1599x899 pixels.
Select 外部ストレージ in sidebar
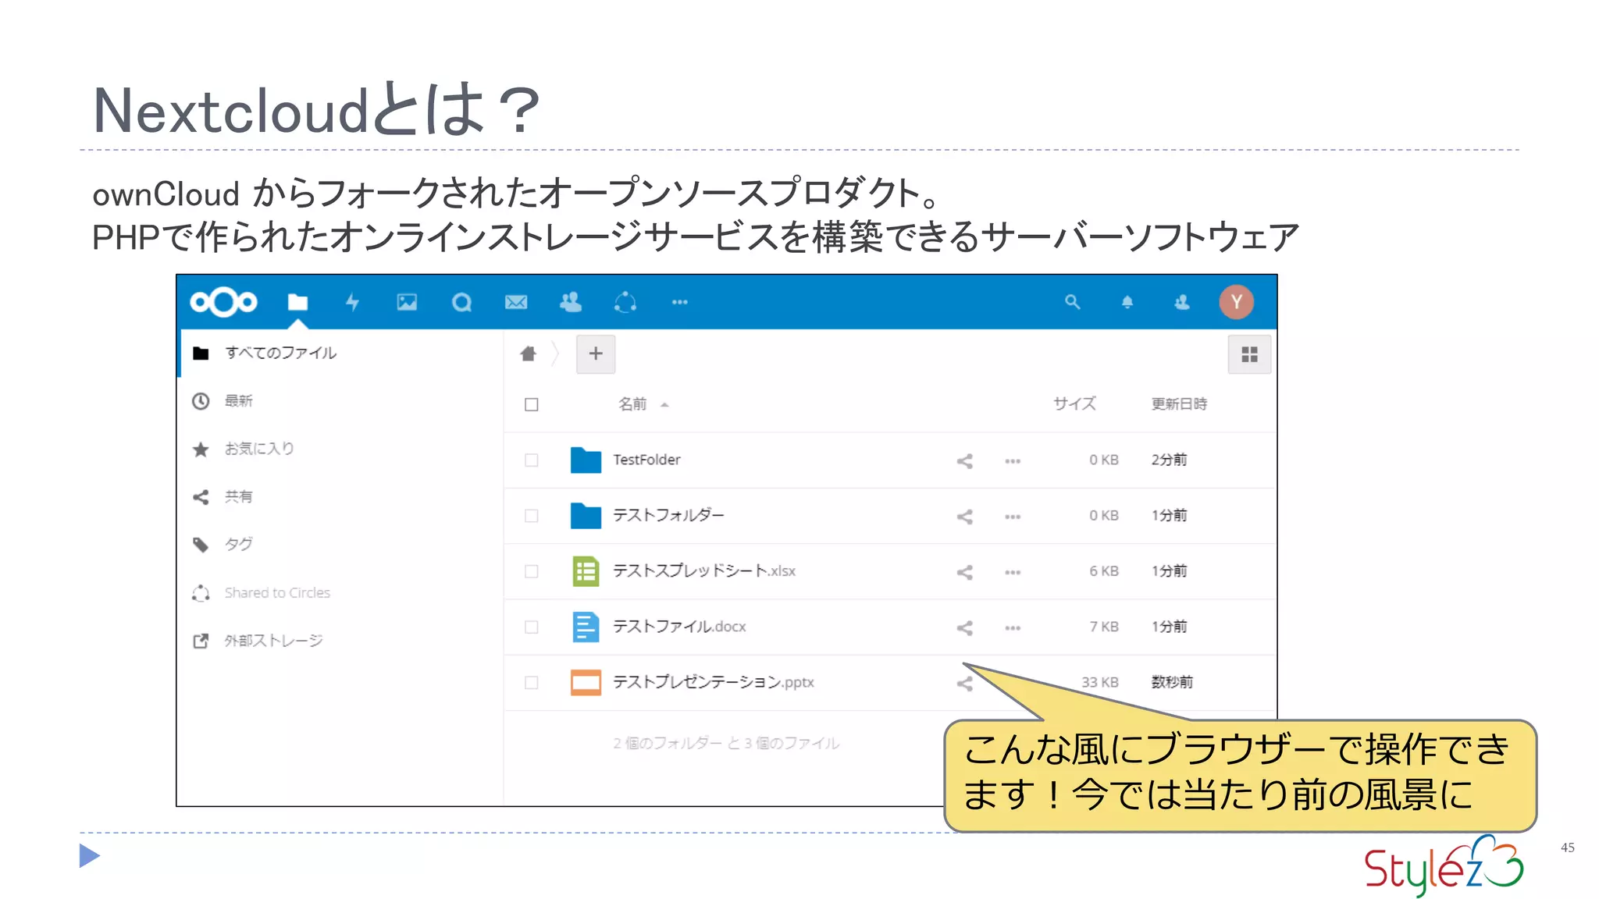pyautogui.click(x=342, y=640)
